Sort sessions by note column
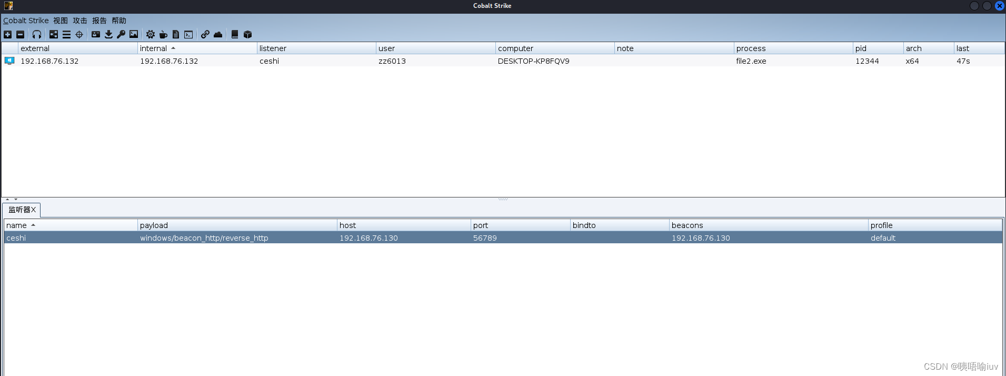Image resolution: width=1006 pixels, height=376 pixels. (x=674, y=48)
